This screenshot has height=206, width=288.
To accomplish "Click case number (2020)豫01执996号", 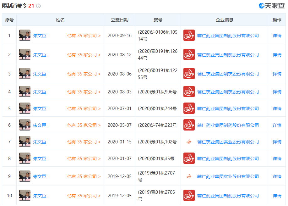I will click(157, 92).
